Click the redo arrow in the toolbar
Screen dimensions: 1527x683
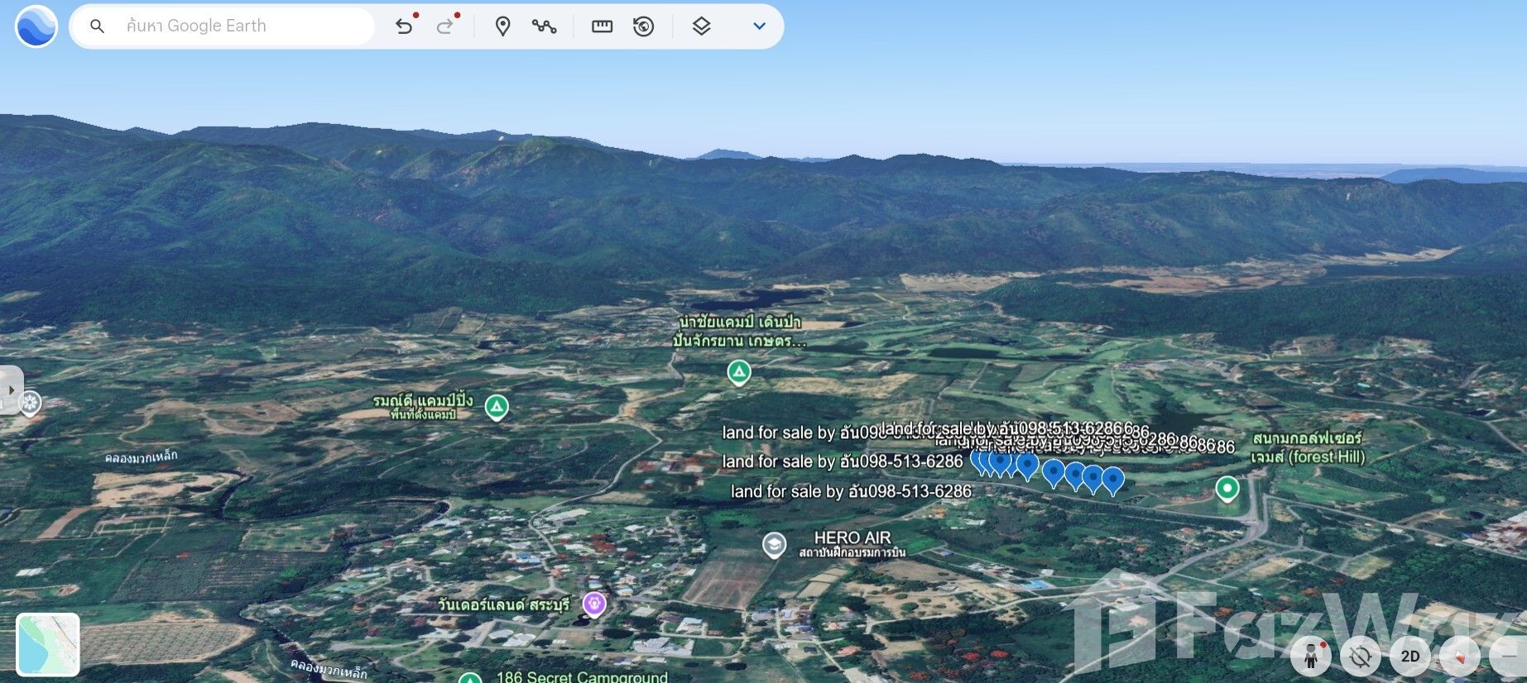point(445,26)
